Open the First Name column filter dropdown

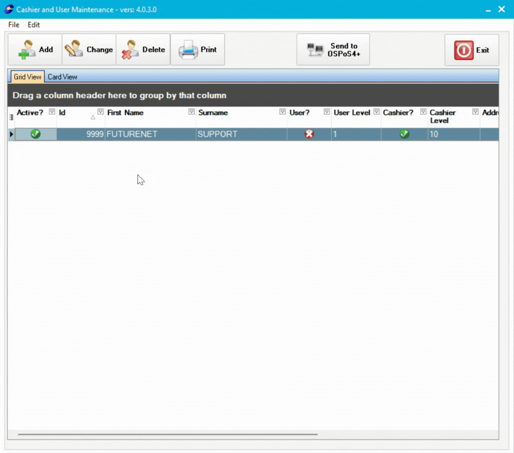(192, 112)
